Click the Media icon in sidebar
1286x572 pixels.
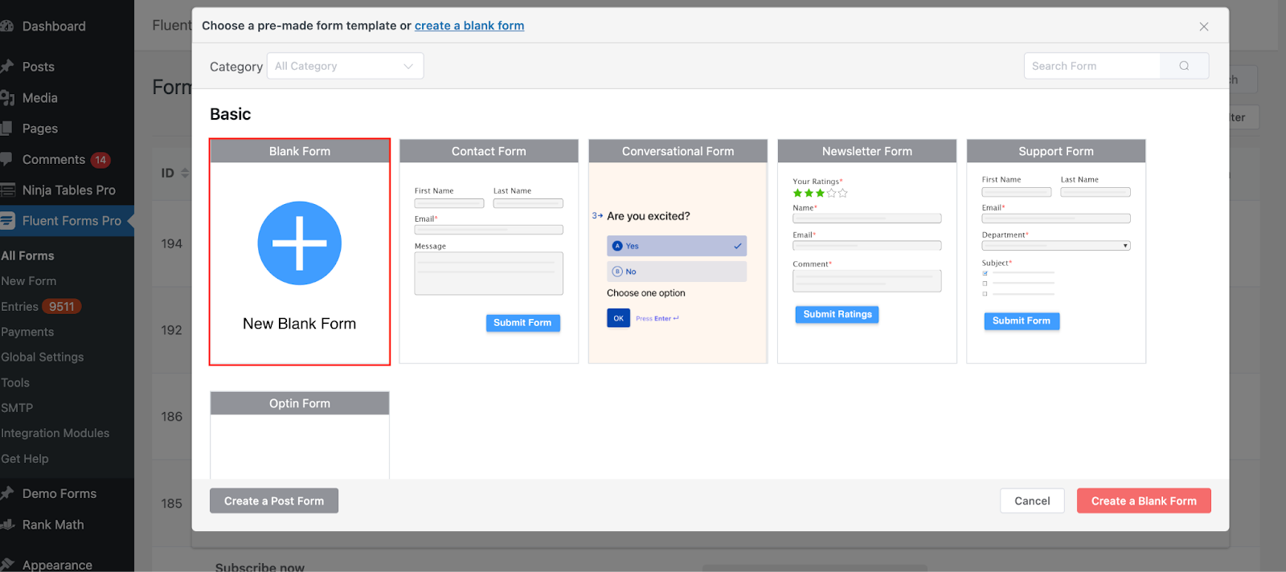click(7, 98)
